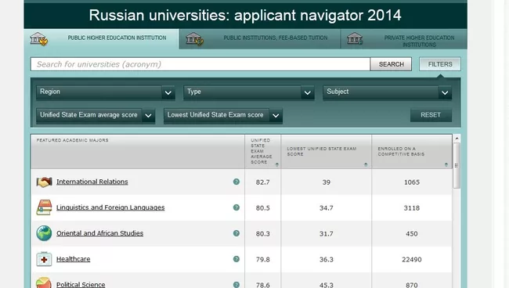The image size is (509, 288).
Task: Switch to Public Institutions, Fee-Based Tuition tab
Action: coord(260,39)
